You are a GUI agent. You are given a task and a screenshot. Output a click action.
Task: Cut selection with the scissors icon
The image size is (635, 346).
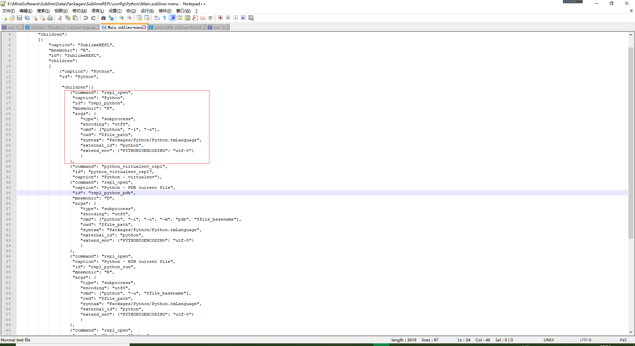point(60,18)
